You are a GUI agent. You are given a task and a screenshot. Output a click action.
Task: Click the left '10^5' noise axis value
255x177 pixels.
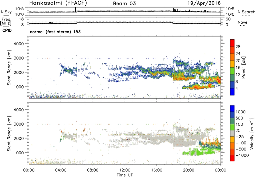[x=19, y=9]
